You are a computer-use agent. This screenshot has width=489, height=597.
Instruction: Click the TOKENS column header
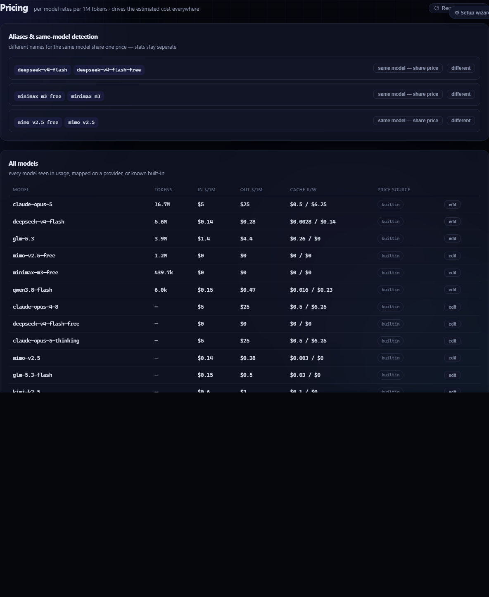[x=164, y=190]
